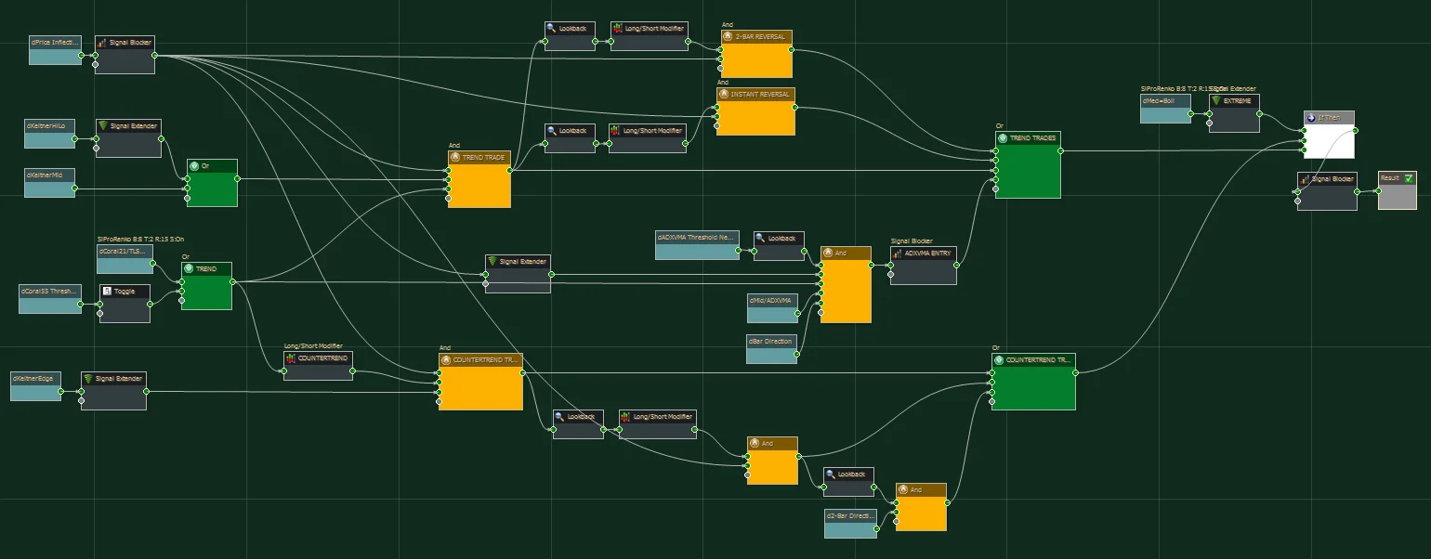Viewport: 1431px width, 559px height.
Task: Click the output port of the TREND TRADE node
Action: click(x=512, y=170)
